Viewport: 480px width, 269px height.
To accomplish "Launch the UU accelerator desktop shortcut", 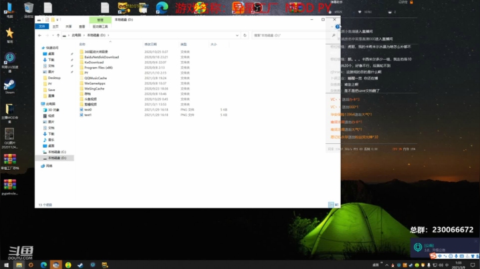I will (x=10, y=62).
